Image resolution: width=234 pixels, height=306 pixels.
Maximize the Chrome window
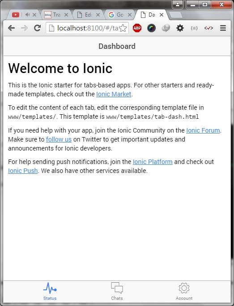coord(205,5)
